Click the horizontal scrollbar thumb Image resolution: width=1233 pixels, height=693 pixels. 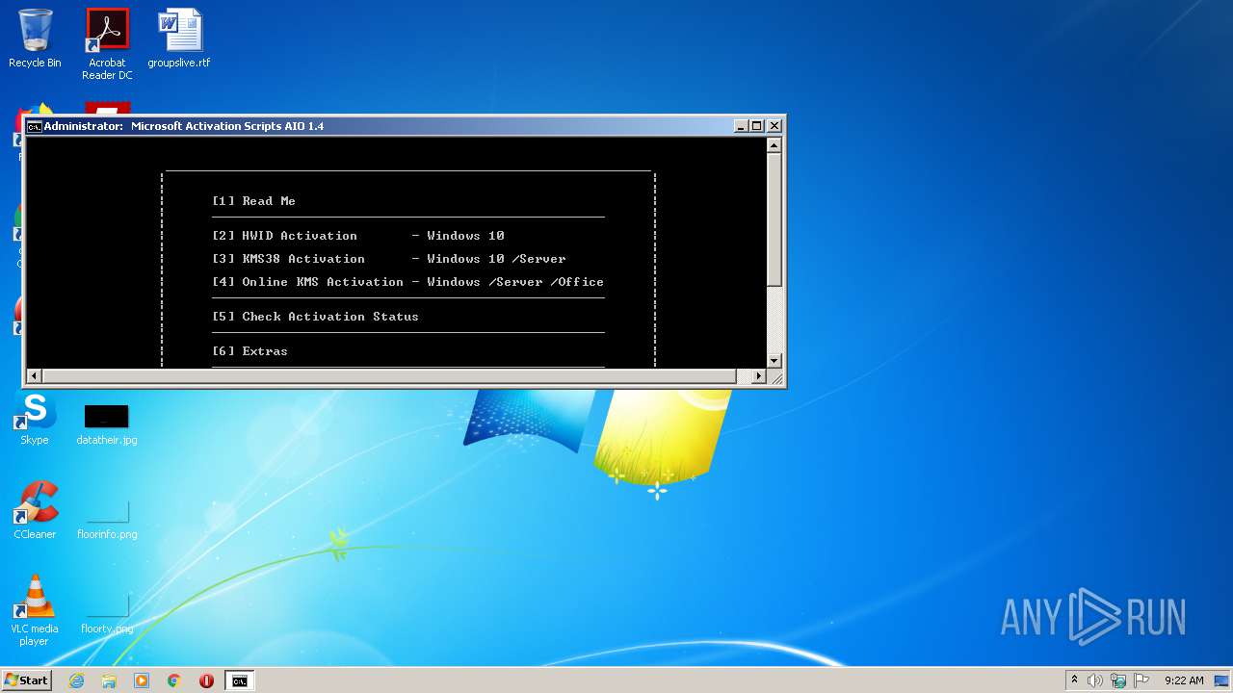(390, 376)
